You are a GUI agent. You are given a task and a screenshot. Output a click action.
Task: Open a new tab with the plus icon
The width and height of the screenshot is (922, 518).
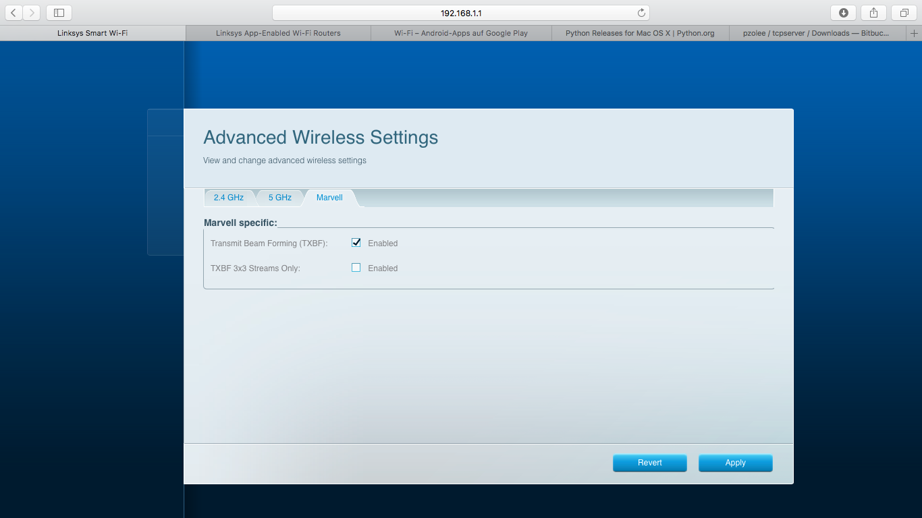click(x=916, y=32)
